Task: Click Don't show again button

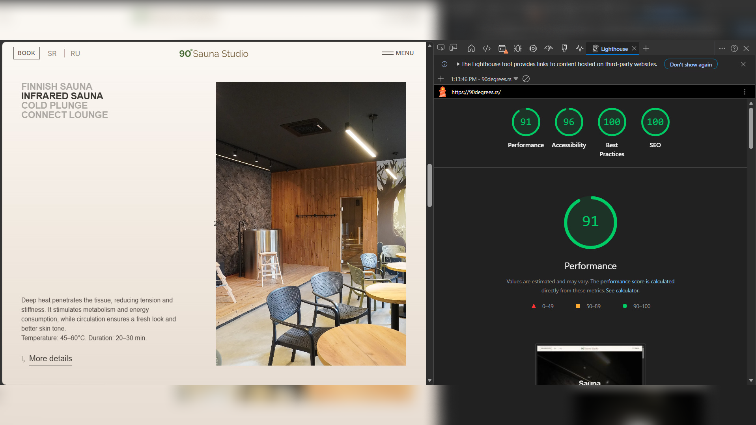Action: [691, 65]
